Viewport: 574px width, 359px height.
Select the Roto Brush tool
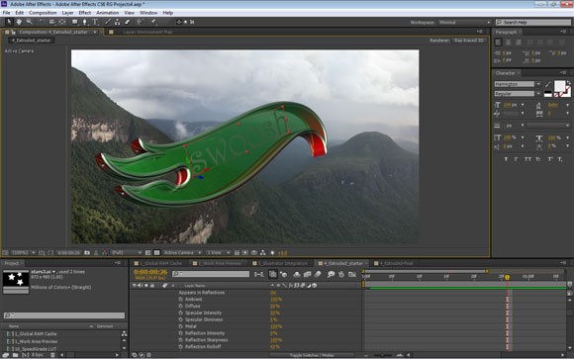pos(141,22)
